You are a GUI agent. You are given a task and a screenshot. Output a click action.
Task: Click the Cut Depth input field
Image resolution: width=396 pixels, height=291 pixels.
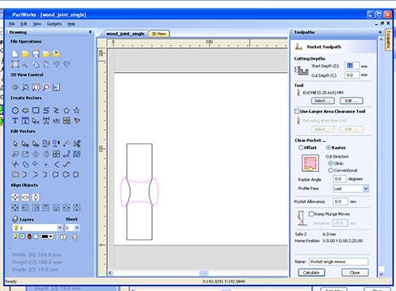point(352,75)
